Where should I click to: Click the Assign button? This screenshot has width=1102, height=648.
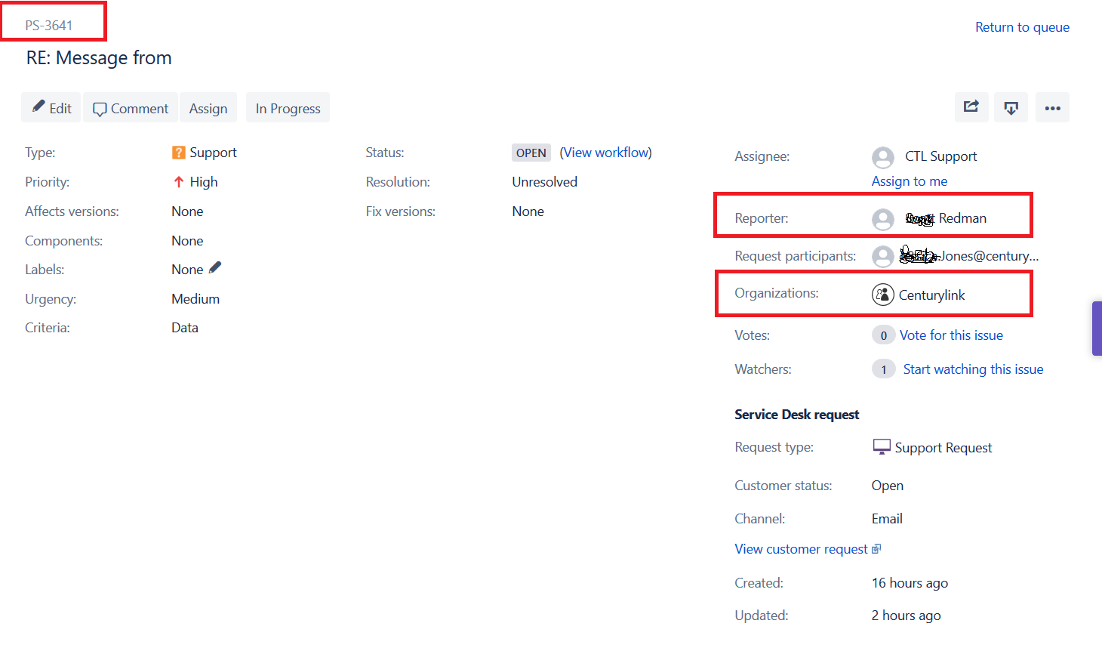point(208,108)
